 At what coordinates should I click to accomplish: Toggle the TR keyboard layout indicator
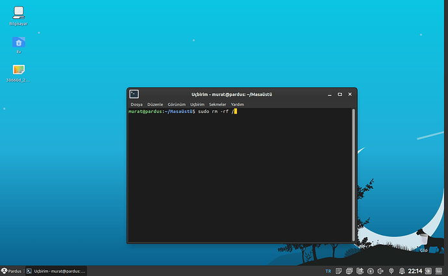tap(327, 271)
